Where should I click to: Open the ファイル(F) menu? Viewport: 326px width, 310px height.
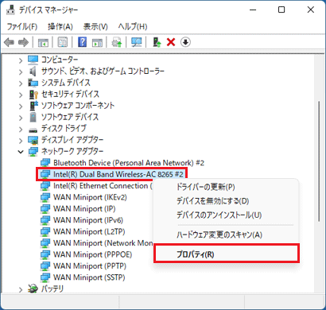22,26
